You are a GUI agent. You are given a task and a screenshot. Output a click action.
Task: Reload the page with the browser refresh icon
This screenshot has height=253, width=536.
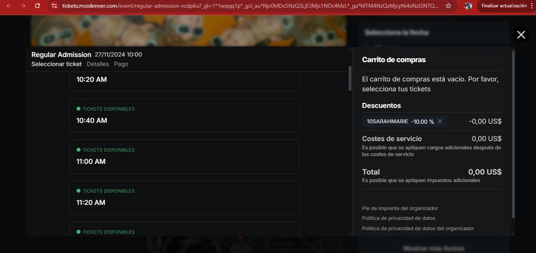click(37, 6)
